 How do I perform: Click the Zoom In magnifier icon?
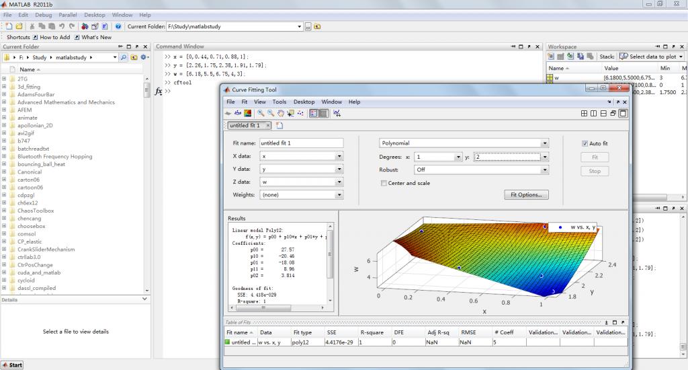(261, 113)
